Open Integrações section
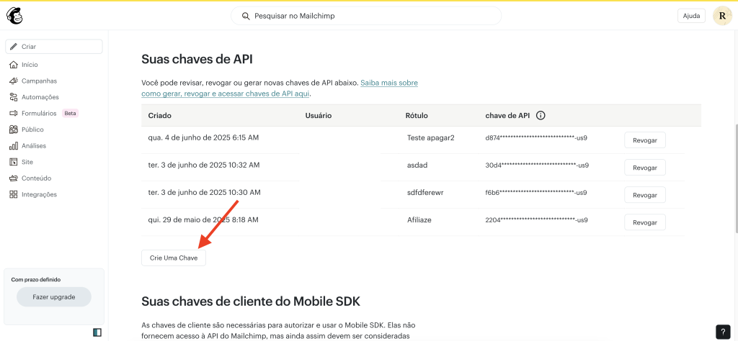 39,194
